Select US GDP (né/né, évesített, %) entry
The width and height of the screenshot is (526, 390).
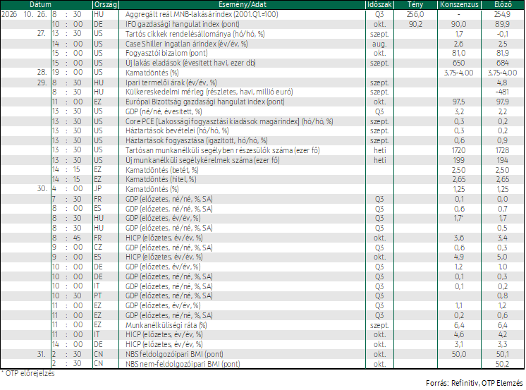tap(164, 111)
